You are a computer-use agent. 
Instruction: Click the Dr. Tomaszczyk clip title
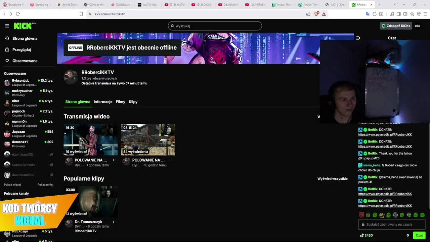click(88, 222)
